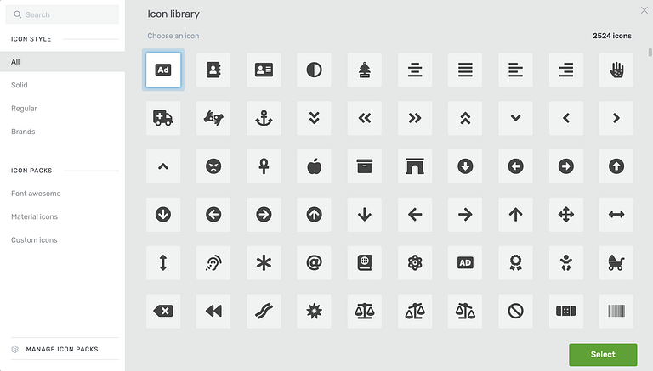Click the icon search field
The width and height of the screenshot is (653, 371).
pyautogui.click(x=68, y=14)
